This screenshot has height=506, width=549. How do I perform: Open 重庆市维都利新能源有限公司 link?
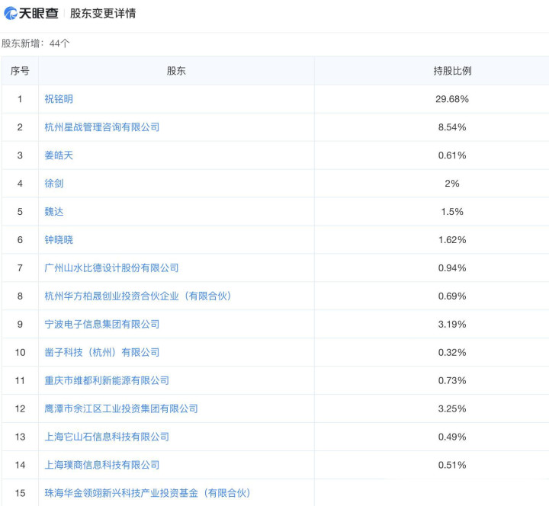tap(107, 381)
